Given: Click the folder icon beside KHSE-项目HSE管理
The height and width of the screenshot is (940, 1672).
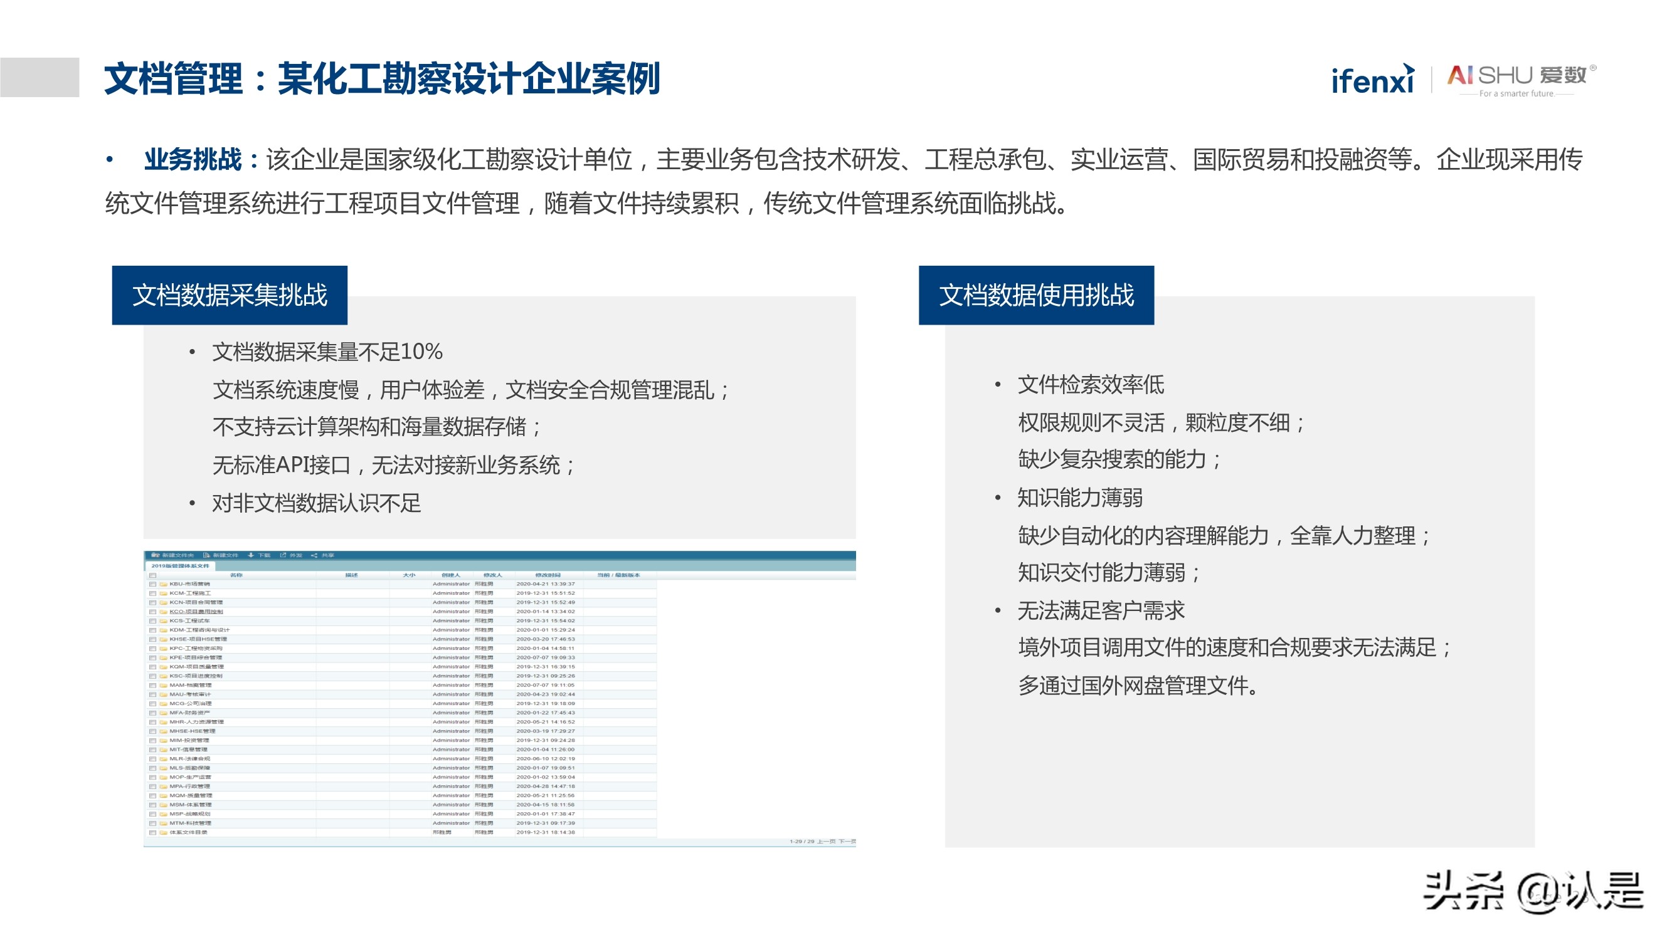Looking at the screenshot, I should 164,639.
